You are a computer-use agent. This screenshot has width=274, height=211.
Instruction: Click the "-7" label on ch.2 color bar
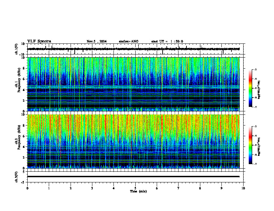coord(255,164)
